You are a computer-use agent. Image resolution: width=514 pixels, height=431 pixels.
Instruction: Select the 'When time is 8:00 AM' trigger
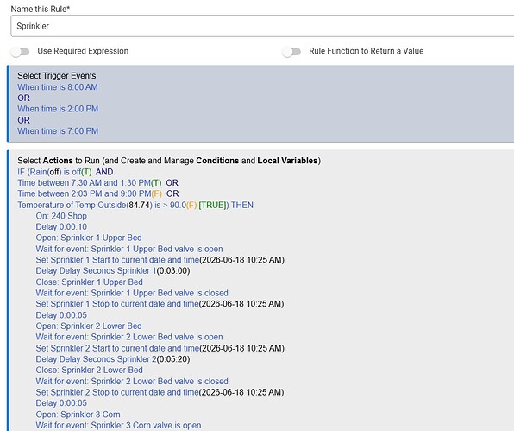click(x=58, y=87)
